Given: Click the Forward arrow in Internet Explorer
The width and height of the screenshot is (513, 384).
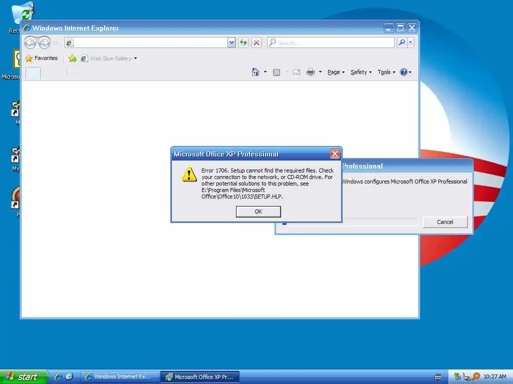Looking at the screenshot, I should pyautogui.click(x=45, y=42).
